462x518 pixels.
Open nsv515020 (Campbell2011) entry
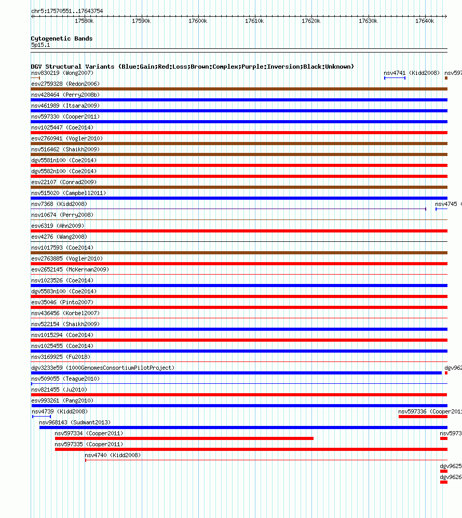pyautogui.click(x=69, y=193)
